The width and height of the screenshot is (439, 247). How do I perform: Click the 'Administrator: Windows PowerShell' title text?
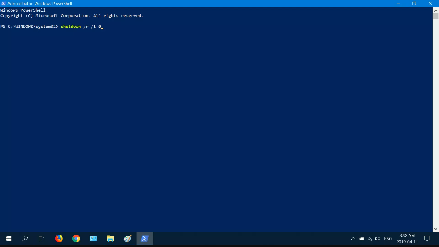40,4
